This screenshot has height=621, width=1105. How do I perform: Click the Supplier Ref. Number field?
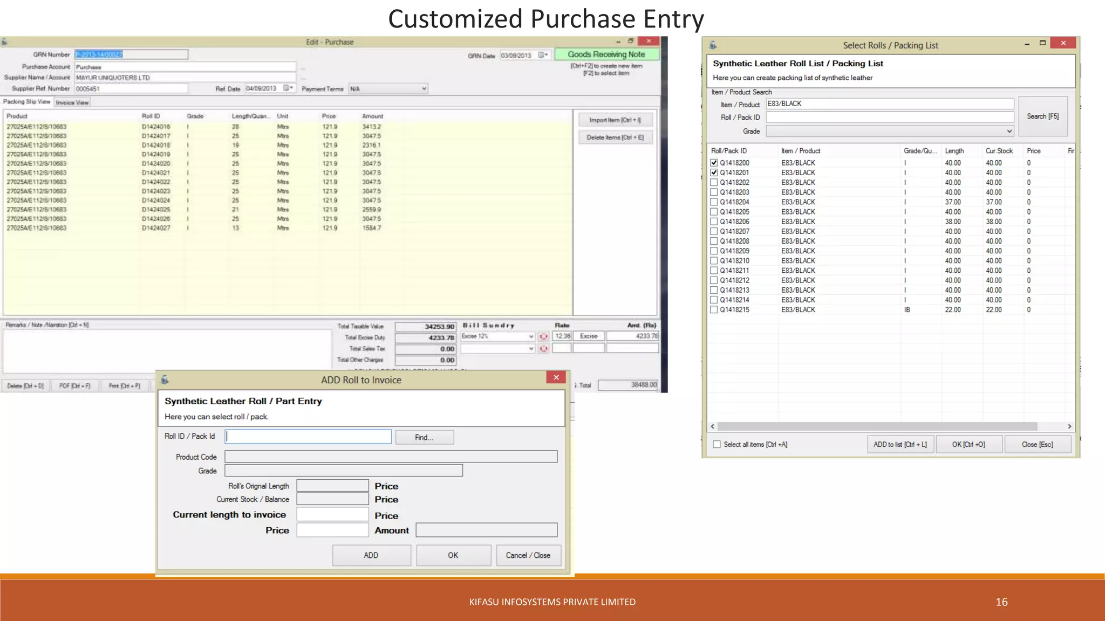point(131,89)
